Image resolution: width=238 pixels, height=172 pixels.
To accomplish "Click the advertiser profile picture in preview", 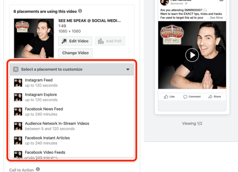I will pyautogui.click(x=165, y=2).
